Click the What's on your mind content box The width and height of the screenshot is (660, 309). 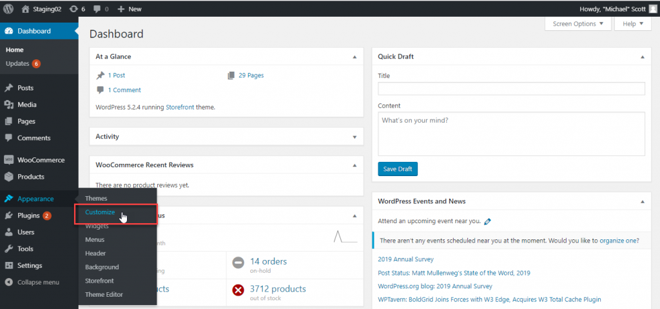511,134
